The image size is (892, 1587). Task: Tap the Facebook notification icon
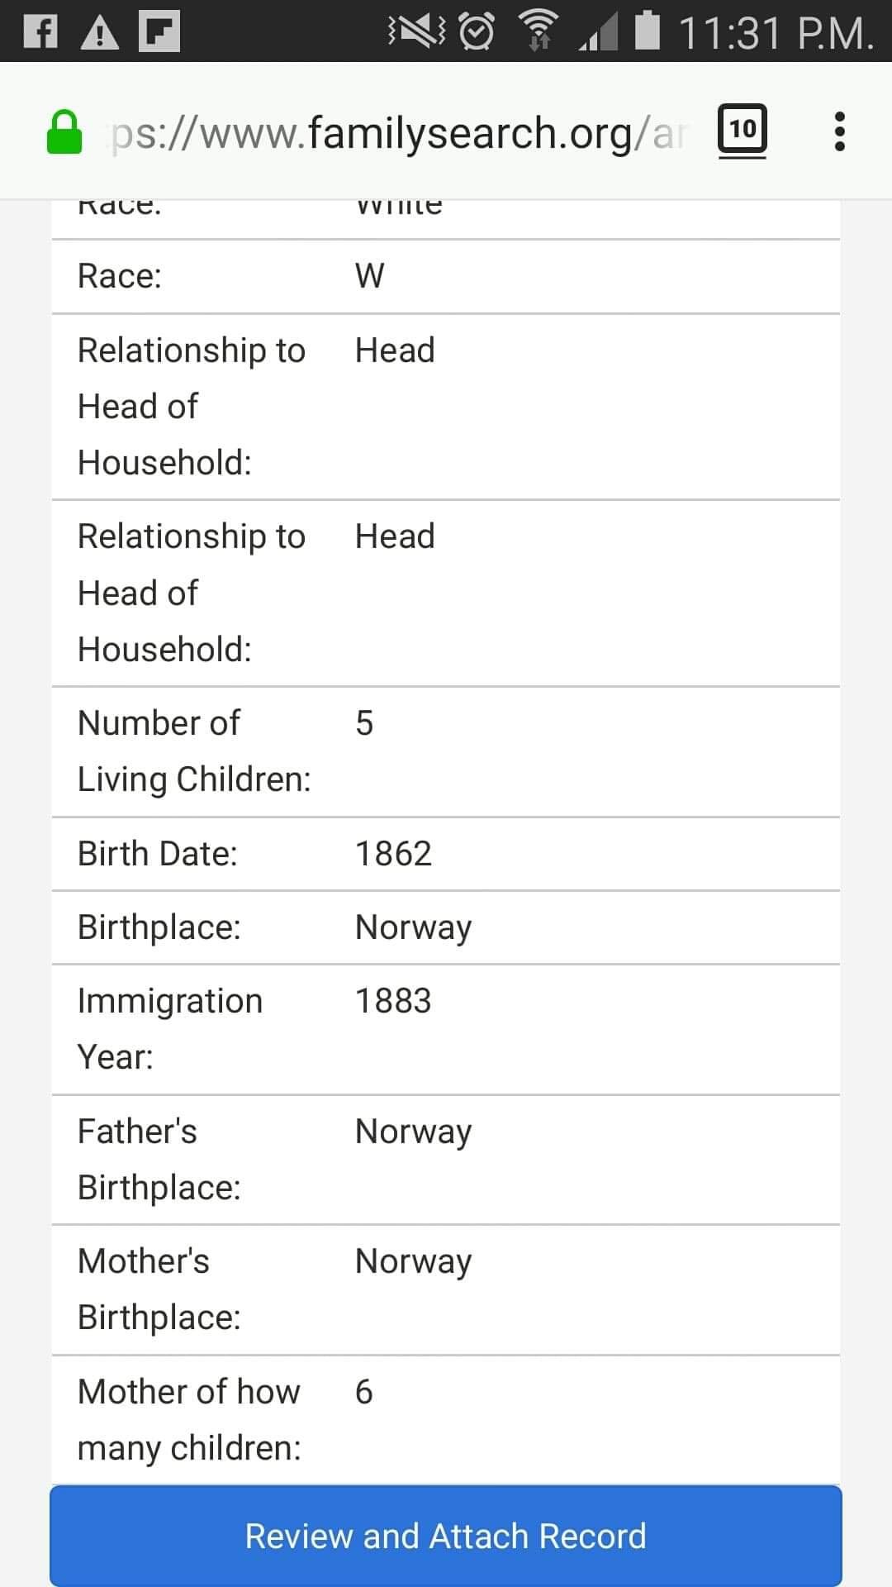pyautogui.click(x=40, y=32)
